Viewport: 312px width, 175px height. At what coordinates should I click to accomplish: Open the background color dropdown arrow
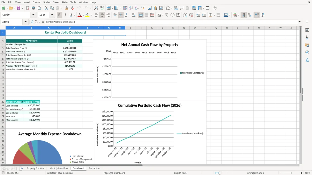(x=91, y=15)
